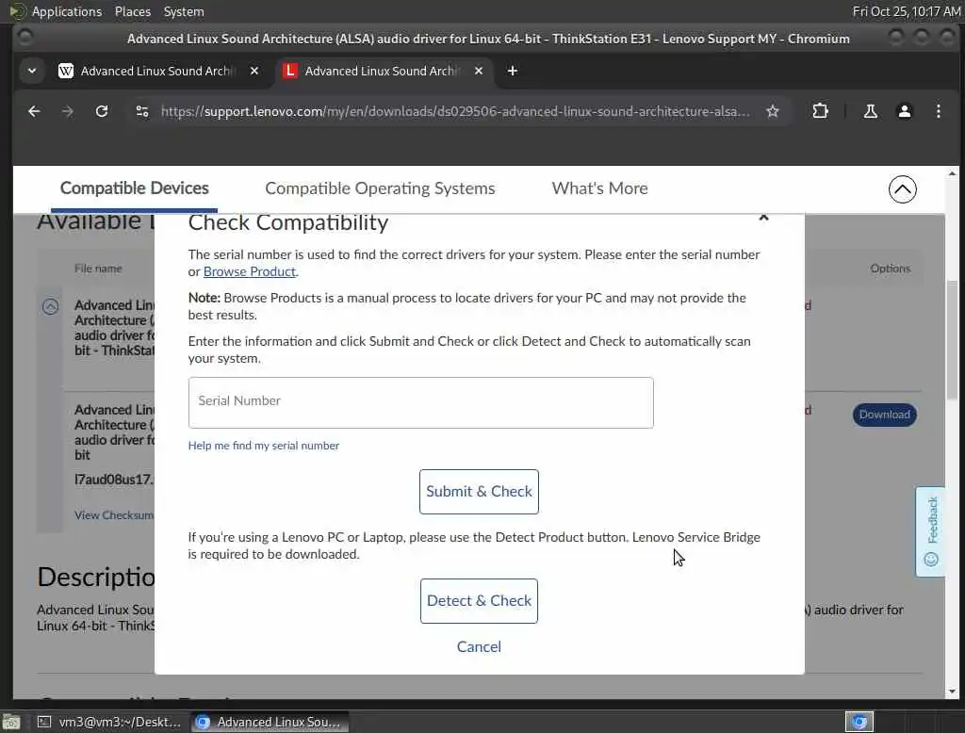This screenshot has height=733, width=965.
Task: Close the first Advanced Linux Sound tab
Action: tap(254, 71)
